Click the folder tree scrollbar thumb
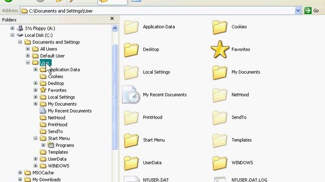This screenshot has height=182, width=325. pyautogui.click(x=115, y=97)
